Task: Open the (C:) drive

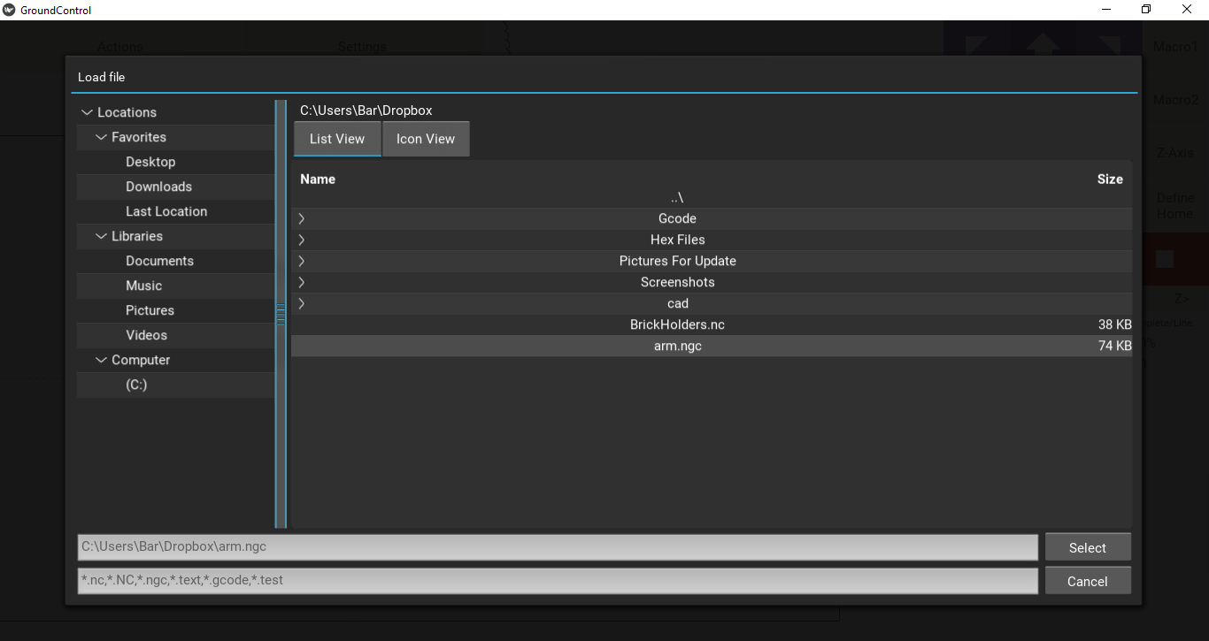Action: point(136,385)
